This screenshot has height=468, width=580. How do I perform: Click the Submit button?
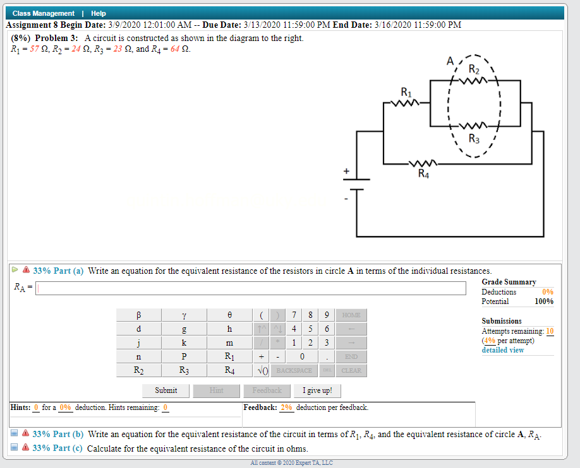165,390
